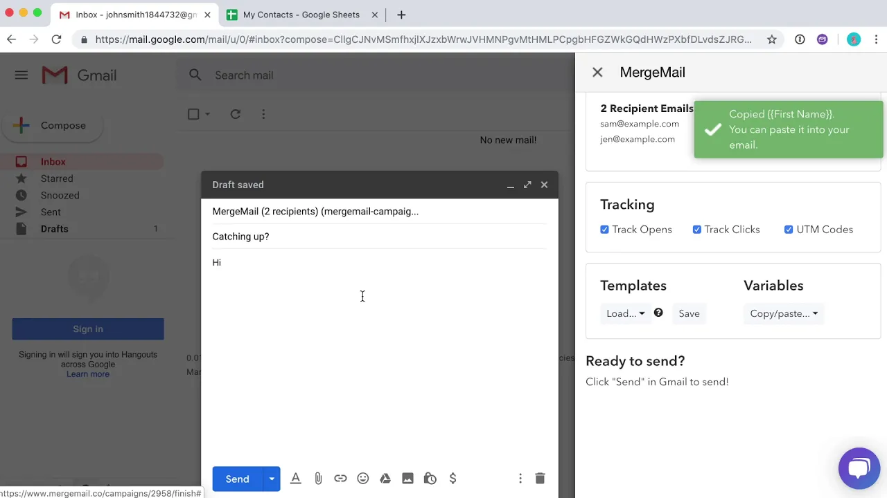Tick the select-all checkbox in inbox
The width and height of the screenshot is (887, 498).
[x=193, y=114]
